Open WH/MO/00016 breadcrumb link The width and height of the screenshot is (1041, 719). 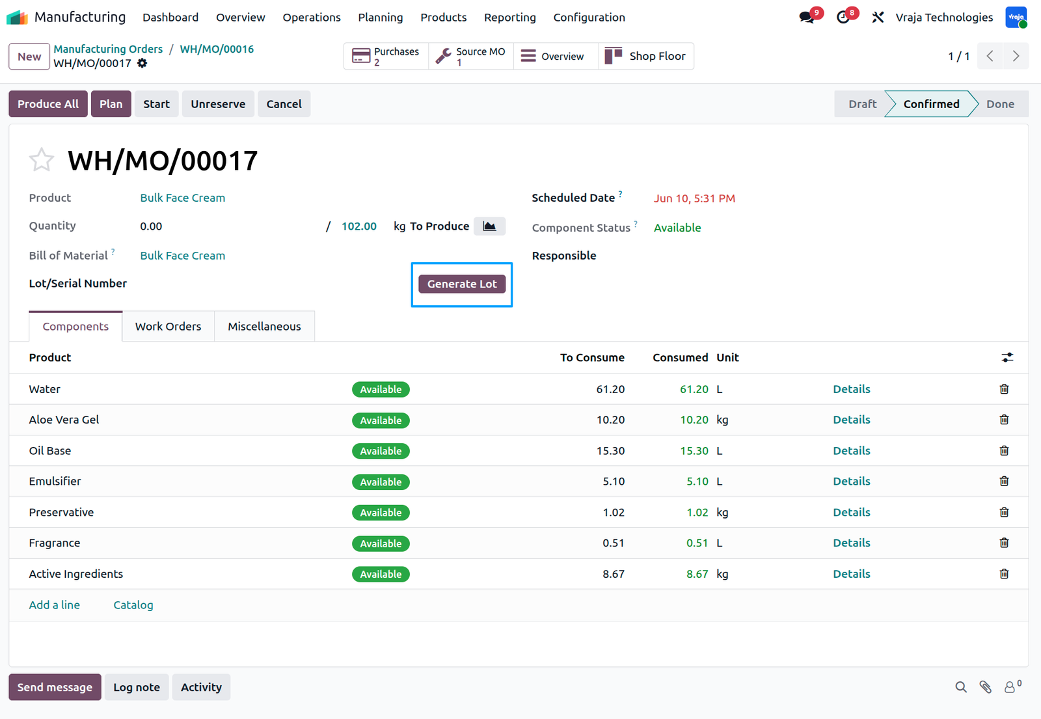pyautogui.click(x=217, y=49)
